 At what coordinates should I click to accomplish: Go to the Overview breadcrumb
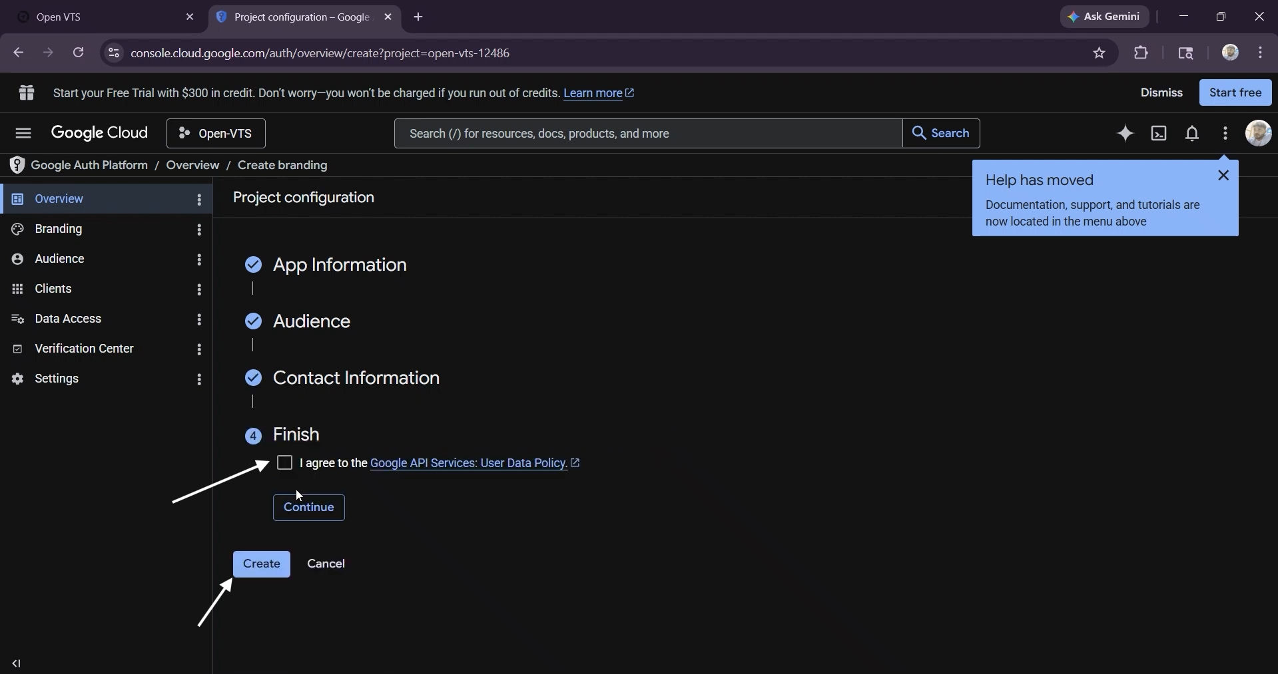[x=192, y=165]
